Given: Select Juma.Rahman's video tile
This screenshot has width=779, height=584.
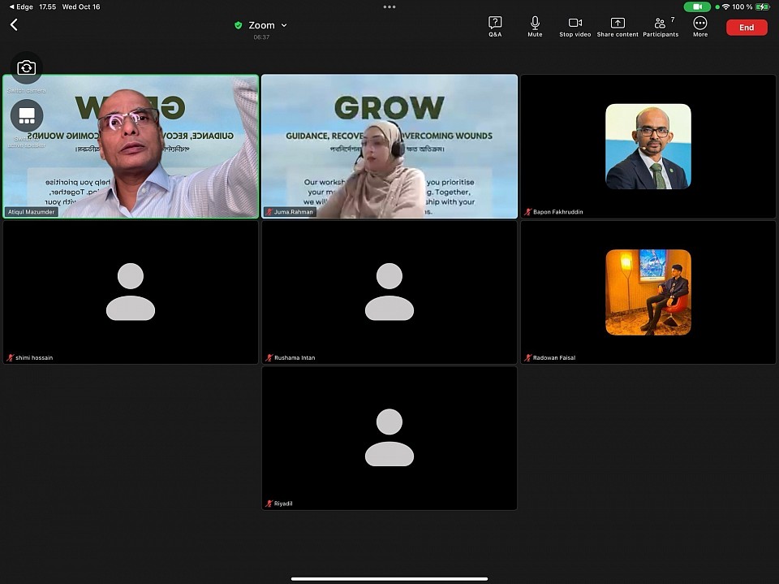Looking at the screenshot, I should pos(389,146).
